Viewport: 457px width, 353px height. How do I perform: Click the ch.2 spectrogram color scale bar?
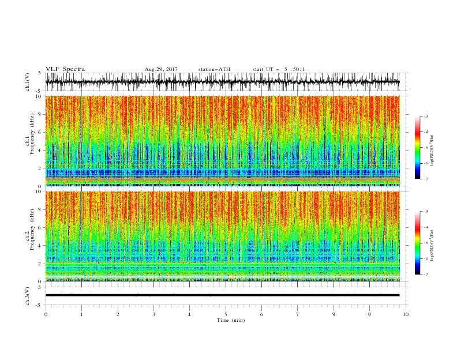pyautogui.click(x=417, y=243)
